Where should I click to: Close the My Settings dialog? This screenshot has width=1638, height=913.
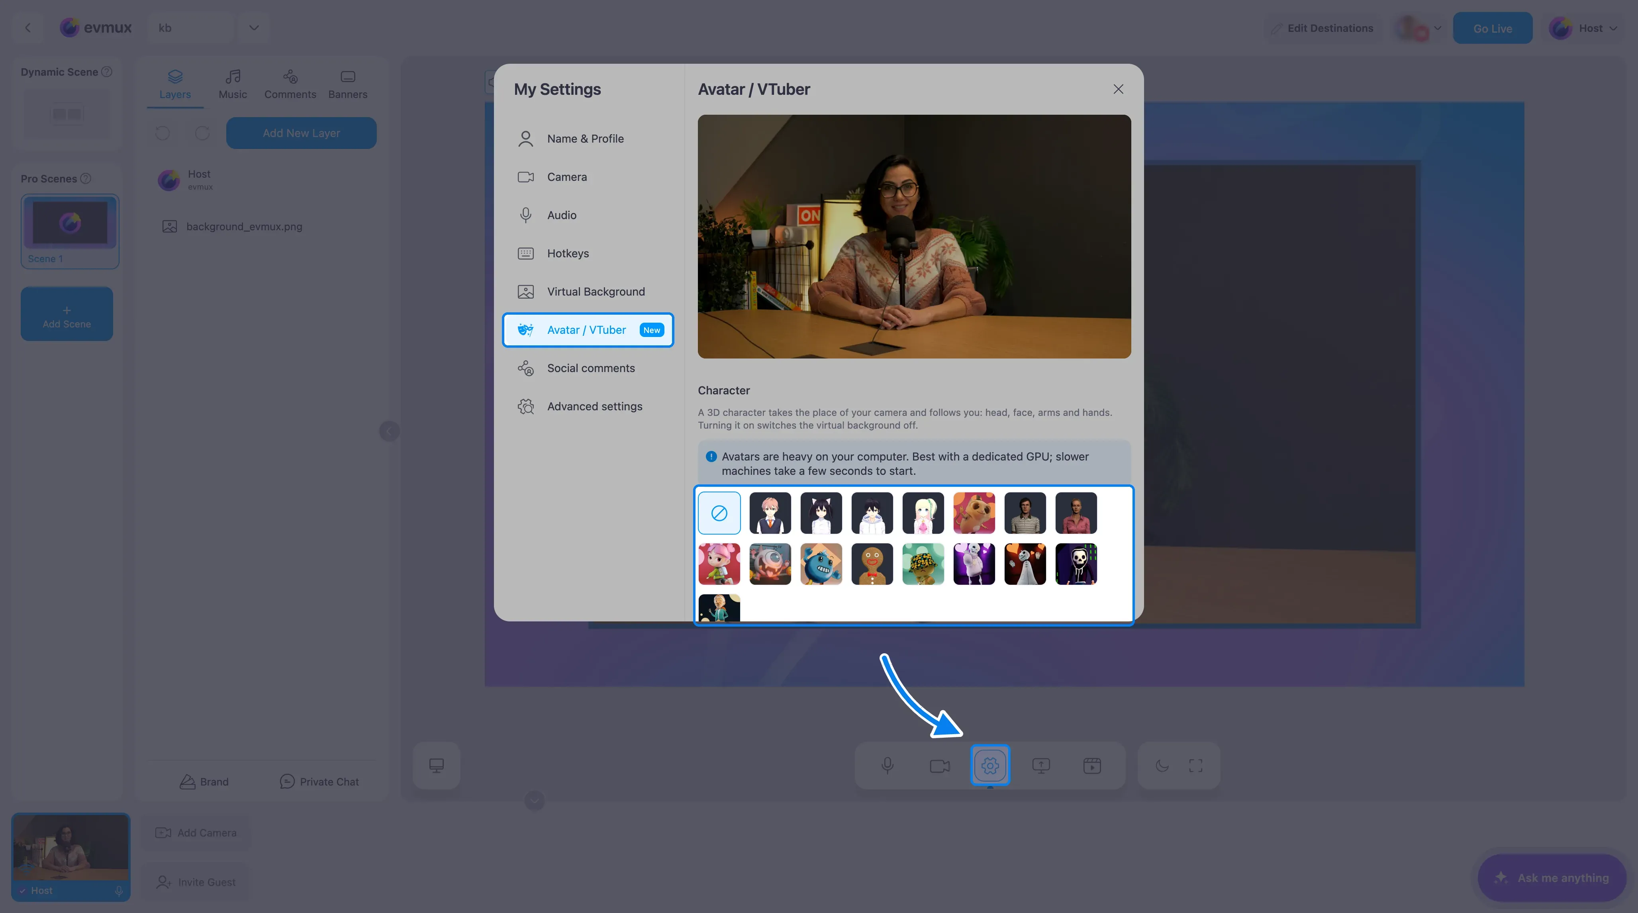(x=1119, y=89)
